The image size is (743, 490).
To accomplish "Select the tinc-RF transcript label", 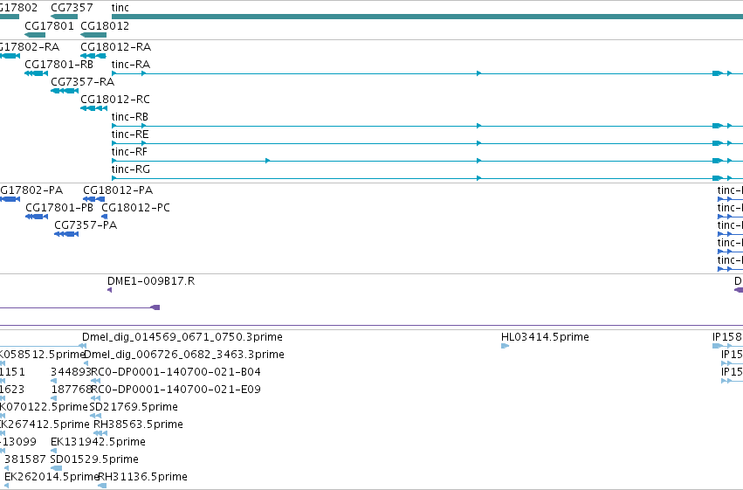I will click(x=129, y=152).
